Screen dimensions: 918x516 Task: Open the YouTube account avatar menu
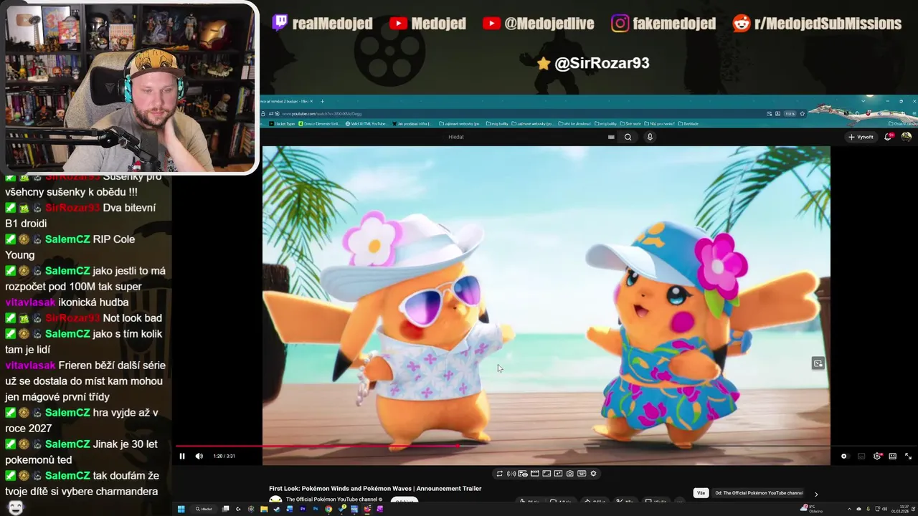point(907,137)
